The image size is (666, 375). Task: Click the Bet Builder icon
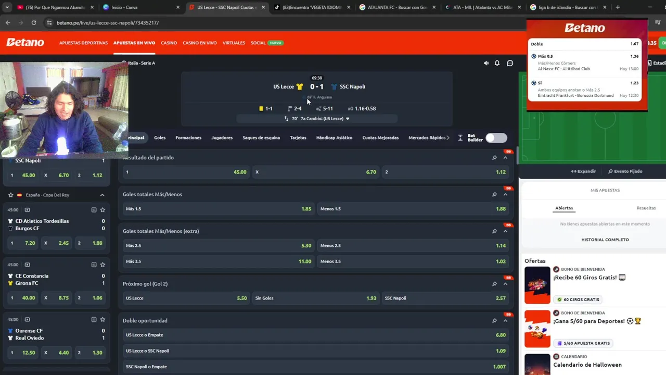coord(460,138)
